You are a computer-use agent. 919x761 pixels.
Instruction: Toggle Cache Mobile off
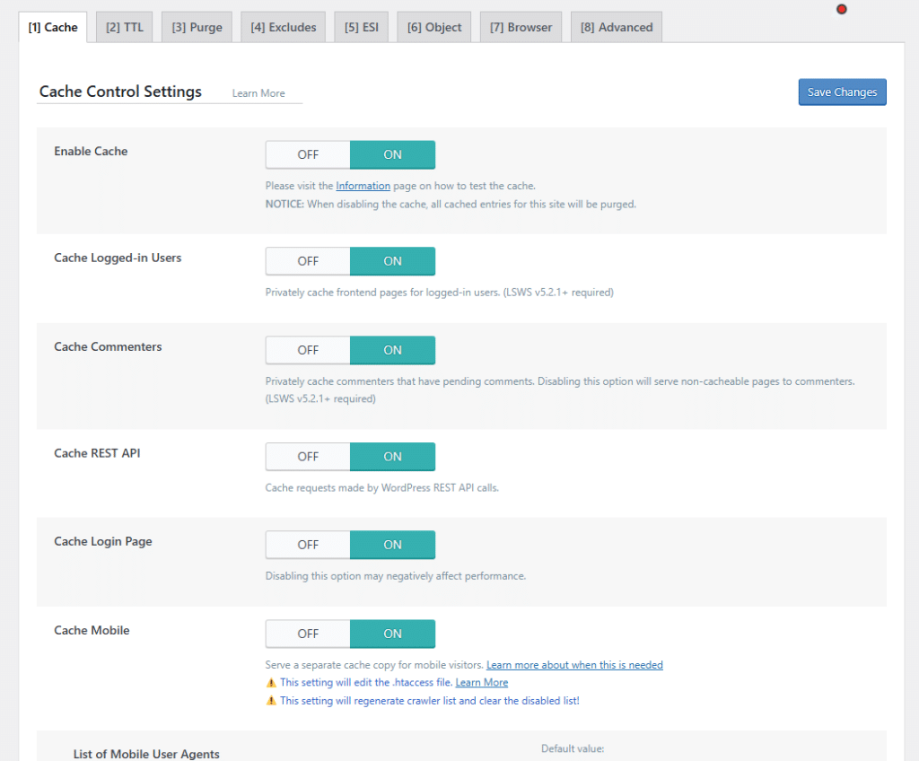[308, 634]
